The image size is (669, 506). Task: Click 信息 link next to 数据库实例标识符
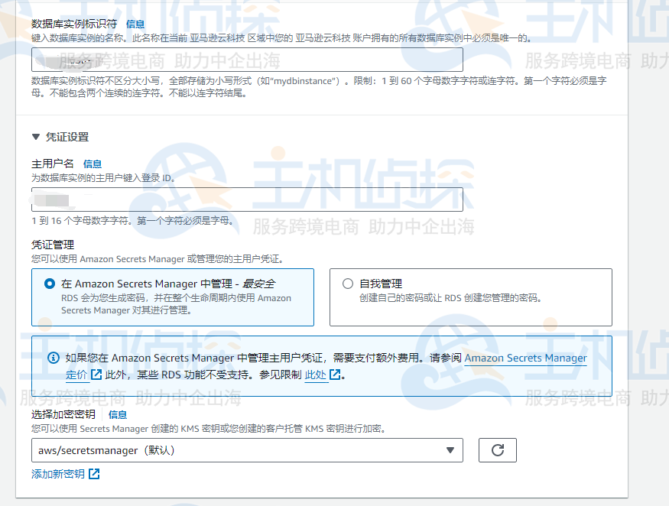tap(135, 24)
